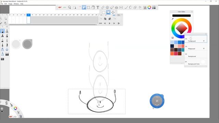Pick the dark navy swatch in palette
The height and width of the screenshot is (123, 219).
[x=172, y=46]
